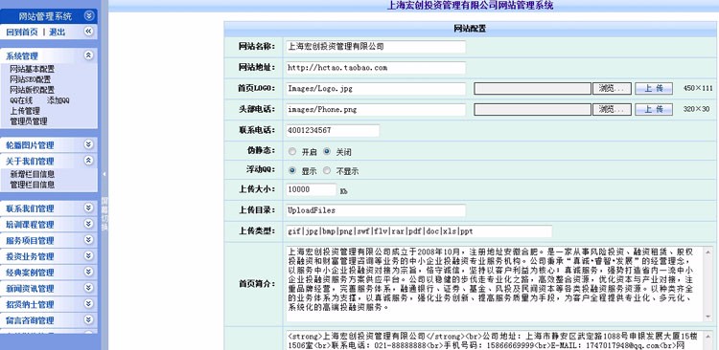The image size is (719, 350).
Task: Open QQ在线 menu item
Action: [x=21, y=100]
